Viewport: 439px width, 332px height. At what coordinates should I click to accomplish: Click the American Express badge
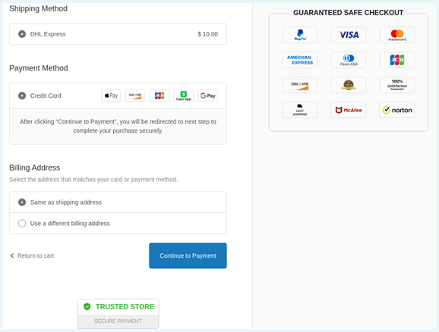299,60
